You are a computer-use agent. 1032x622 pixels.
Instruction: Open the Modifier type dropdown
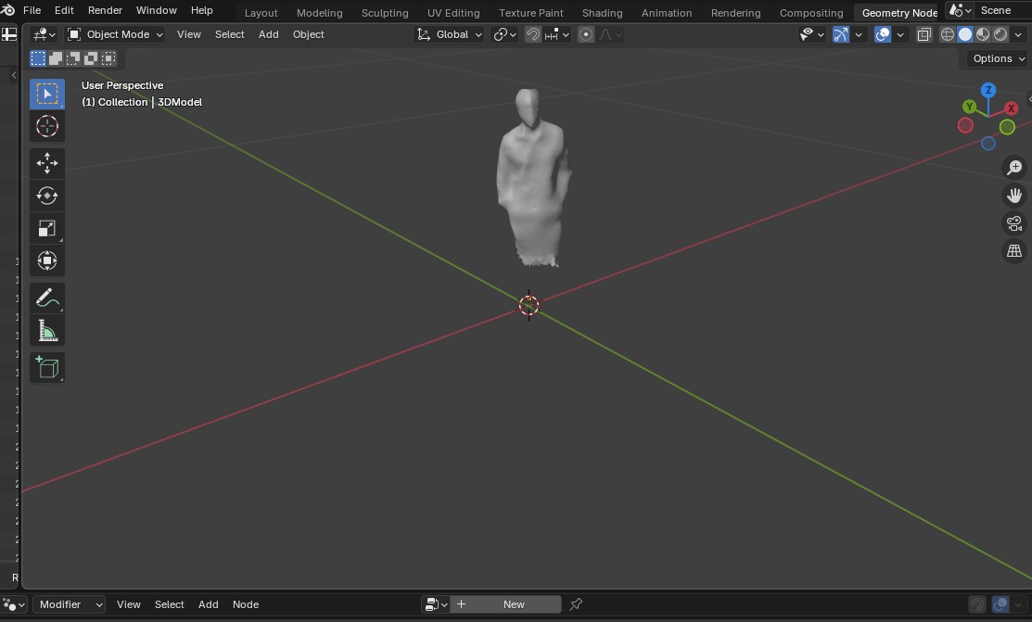(70, 604)
